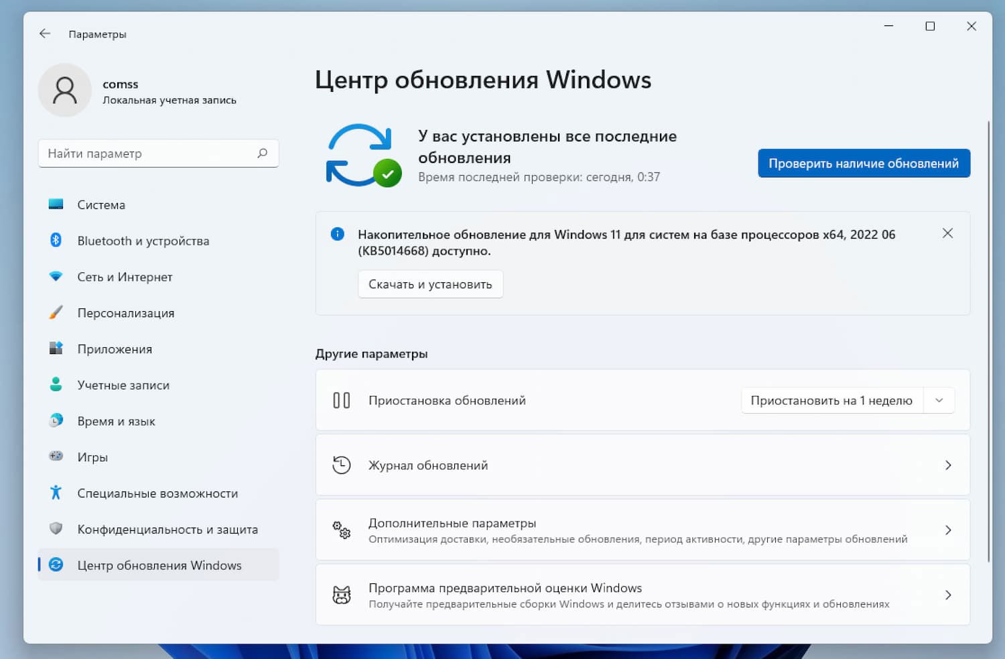Click the Конфиденциальность shield icon
This screenshot has height=659, width=1005.
coord(56,529)
